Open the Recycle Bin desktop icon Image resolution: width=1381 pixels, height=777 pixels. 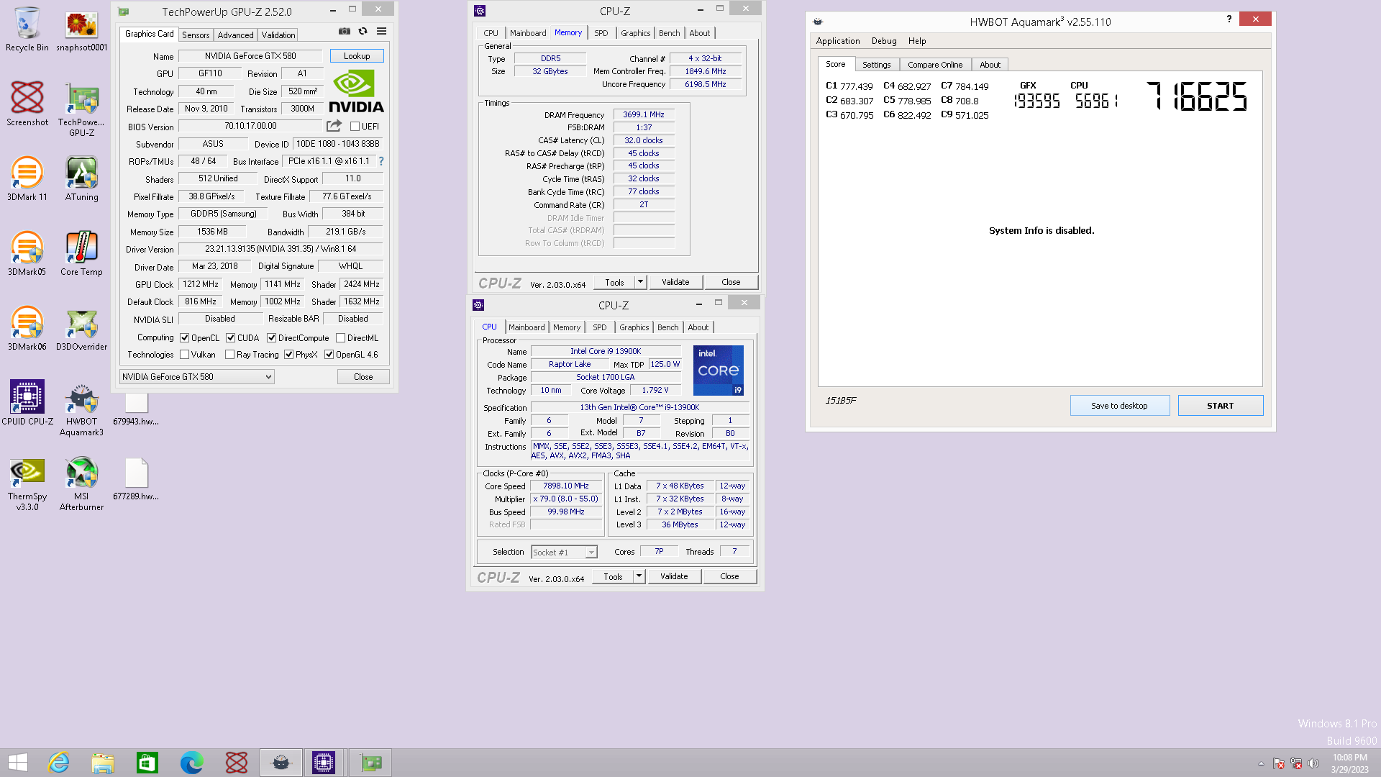27,29
